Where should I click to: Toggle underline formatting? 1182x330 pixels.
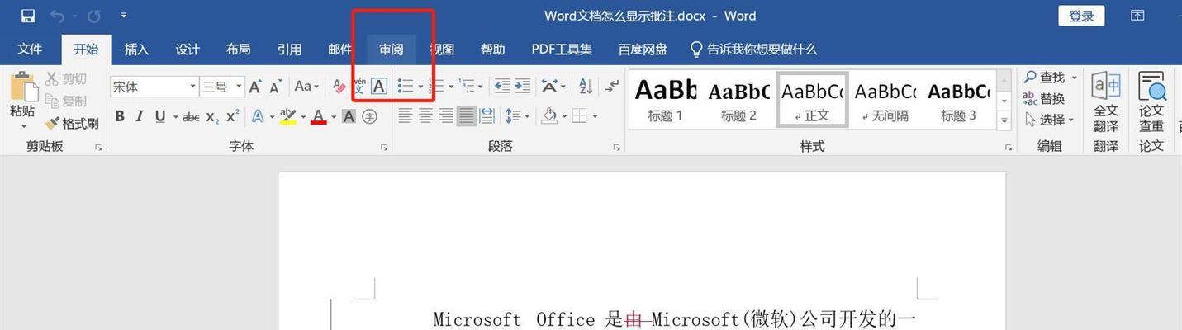pos(159,116)
